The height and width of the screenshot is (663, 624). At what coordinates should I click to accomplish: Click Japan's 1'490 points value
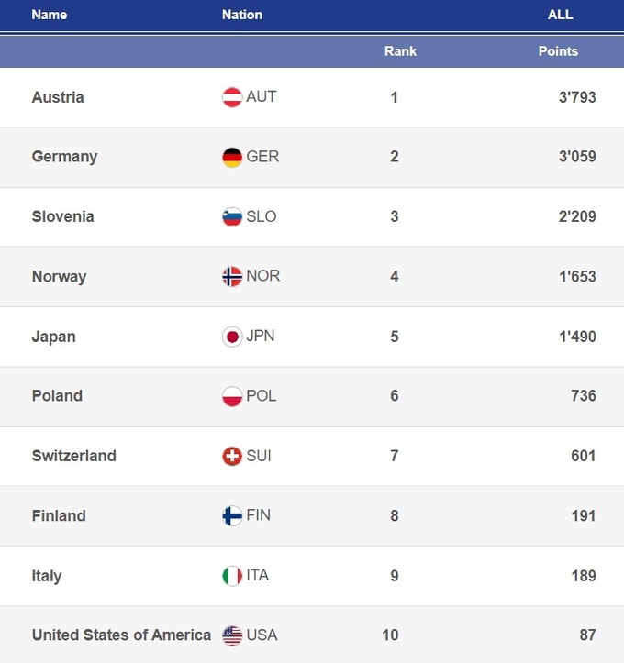pos(577,337)
